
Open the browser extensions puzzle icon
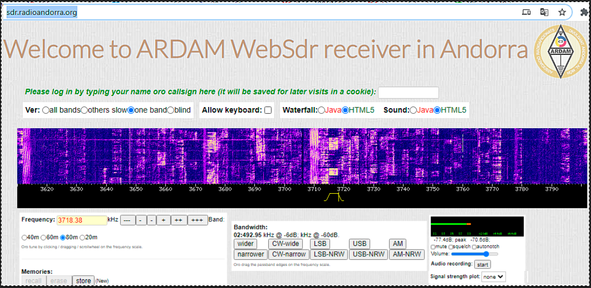click(x=583, y=12)
